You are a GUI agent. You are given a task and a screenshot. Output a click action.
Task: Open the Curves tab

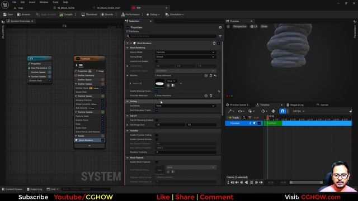tap(322, 105)
